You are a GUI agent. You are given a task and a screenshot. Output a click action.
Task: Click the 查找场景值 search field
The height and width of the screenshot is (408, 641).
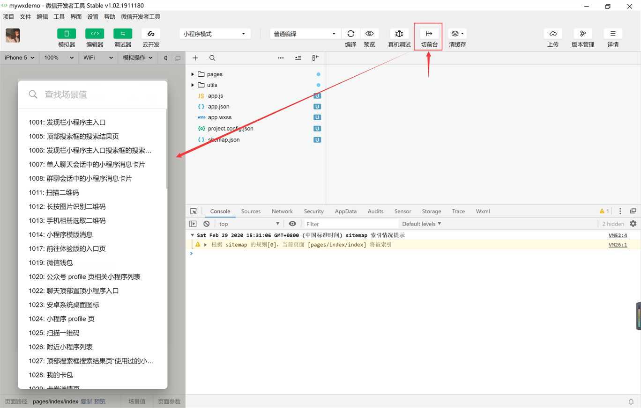pyautogui.click(x=92, y=95)
